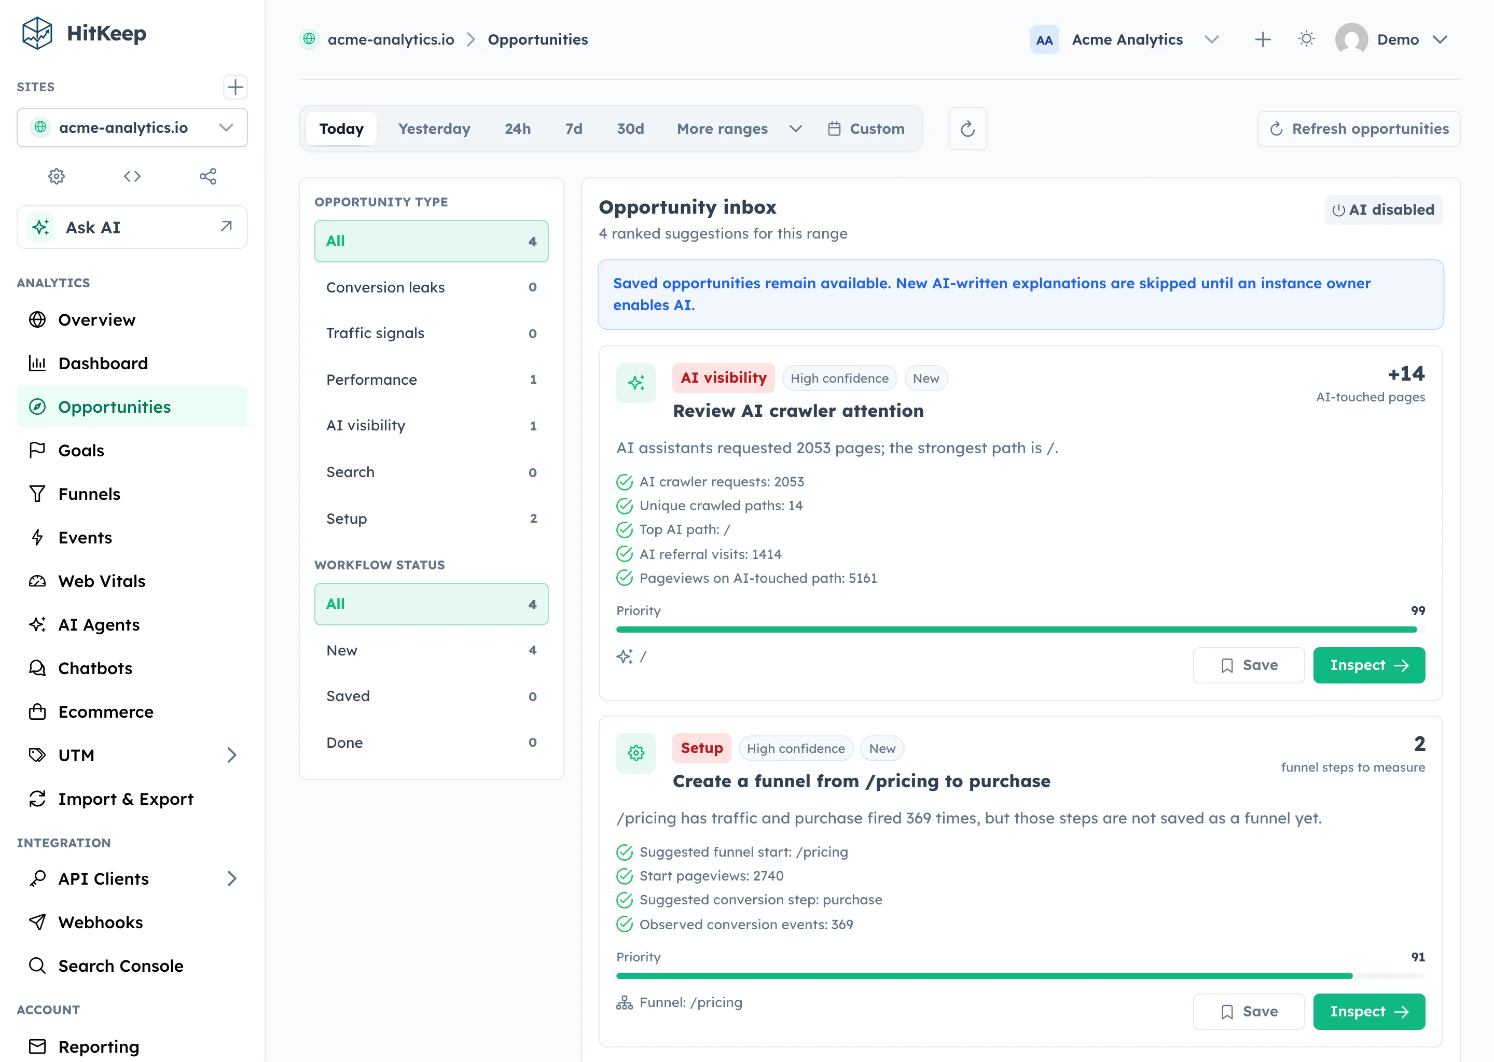Select All under Workflow Status

point(431,604)
